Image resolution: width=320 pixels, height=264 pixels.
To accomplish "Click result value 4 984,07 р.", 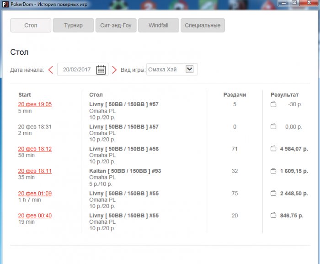I will [294, 149].
